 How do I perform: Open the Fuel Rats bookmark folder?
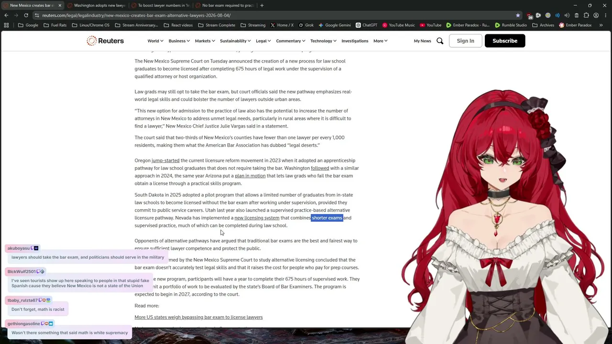55,25
